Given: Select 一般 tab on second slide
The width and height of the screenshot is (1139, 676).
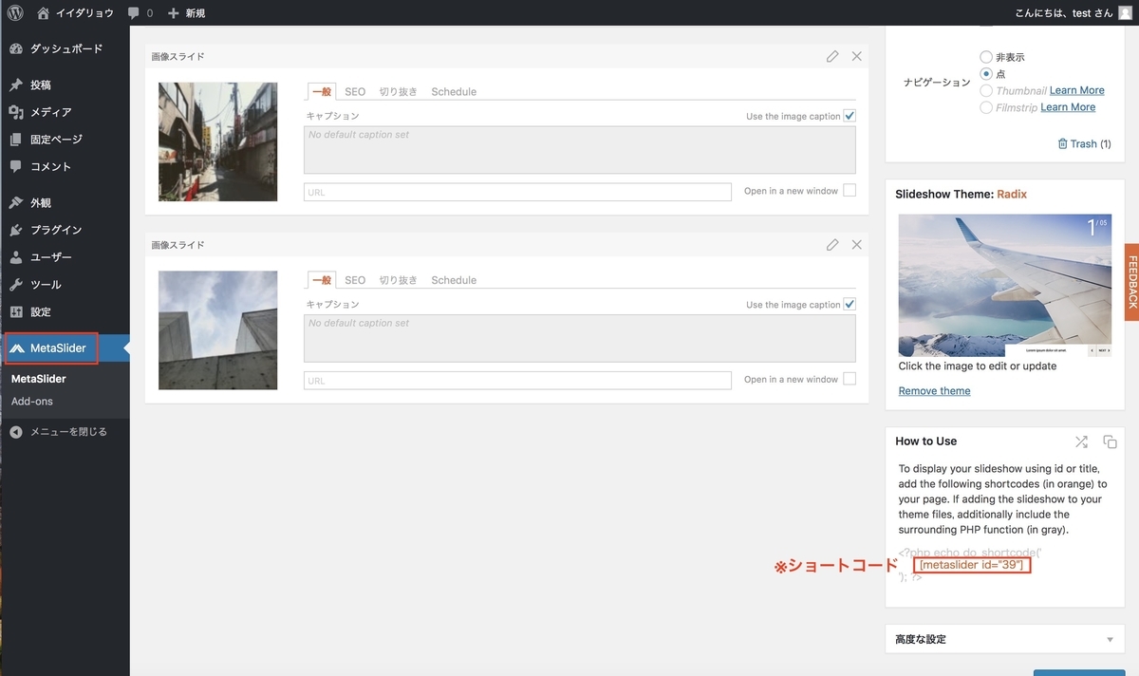Looking at the screenshot, I should point(322,280).
